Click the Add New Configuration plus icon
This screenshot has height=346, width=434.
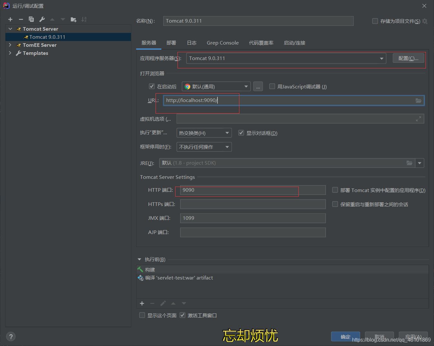(x=10, y=19)
